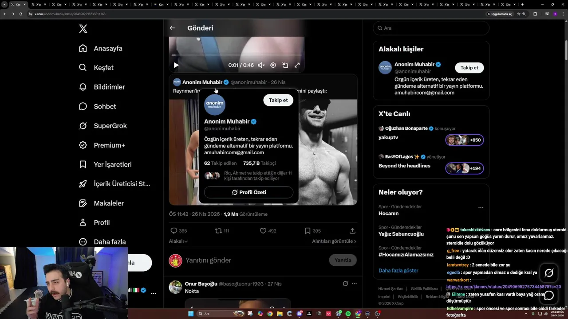Image resolution: width=568 pixels, height=319 pixels.
Task: Share the post via share icon
Action: click(352, 231)
